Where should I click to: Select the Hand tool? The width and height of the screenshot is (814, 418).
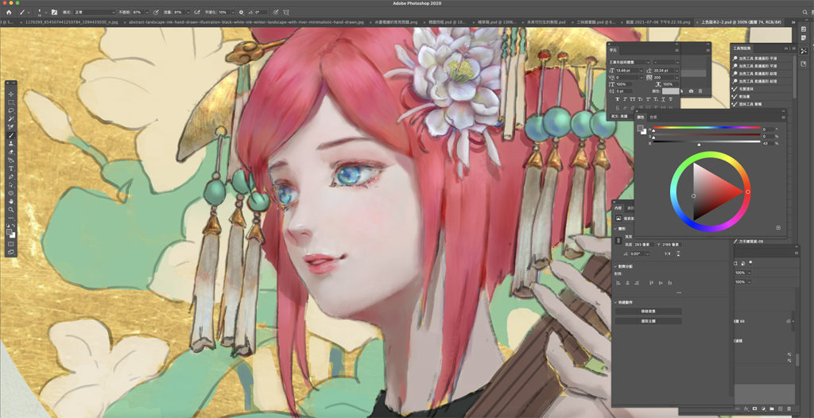(x=10, y=202)
